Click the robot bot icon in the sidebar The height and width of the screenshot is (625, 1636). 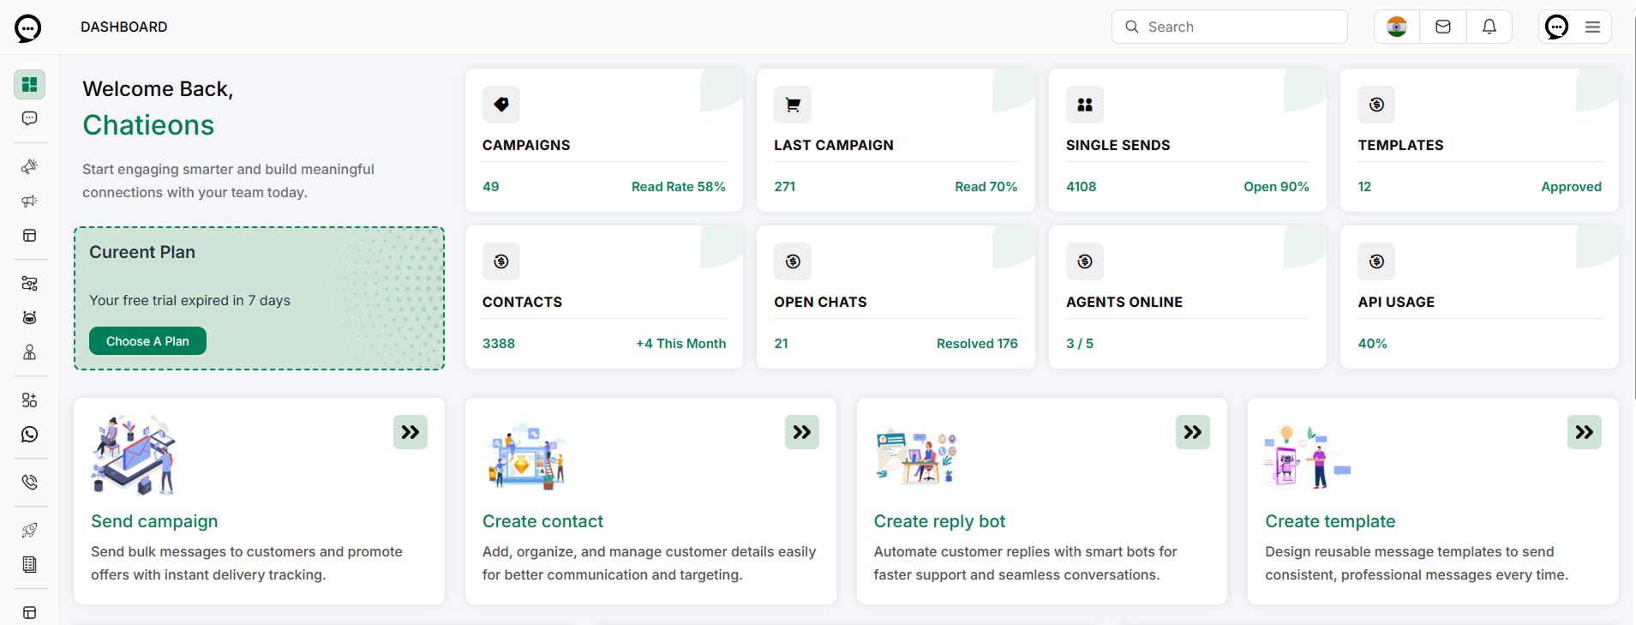click(29, 318)
